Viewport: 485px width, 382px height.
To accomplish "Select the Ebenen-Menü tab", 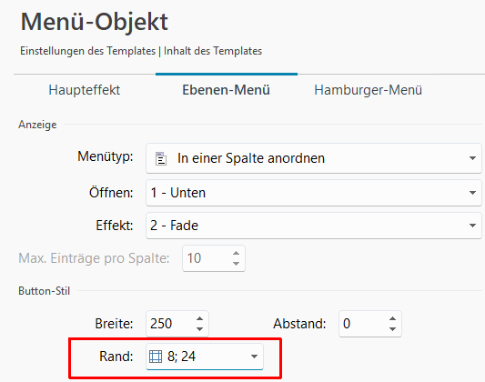I will pos(226,90).
